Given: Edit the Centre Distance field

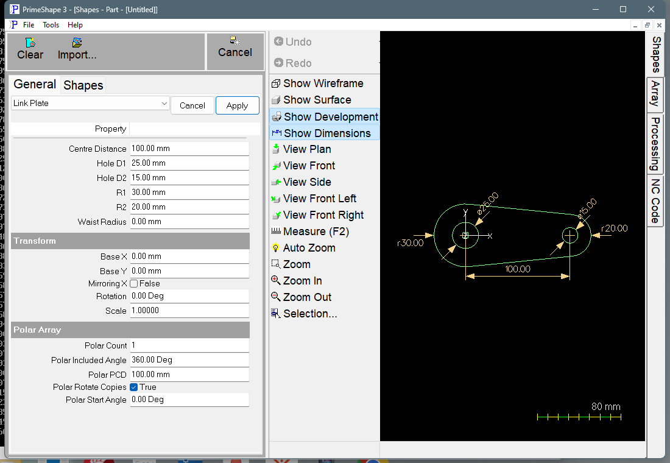Looking at the screenshot, I should point(189,149).
